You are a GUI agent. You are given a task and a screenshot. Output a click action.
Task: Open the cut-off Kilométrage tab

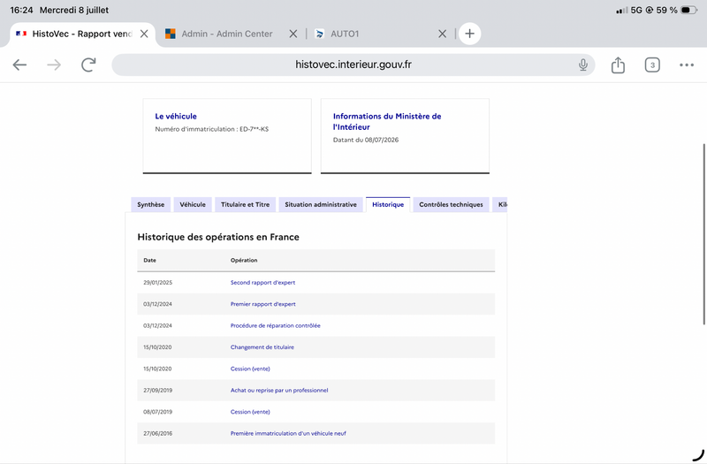tap(500, 205)
